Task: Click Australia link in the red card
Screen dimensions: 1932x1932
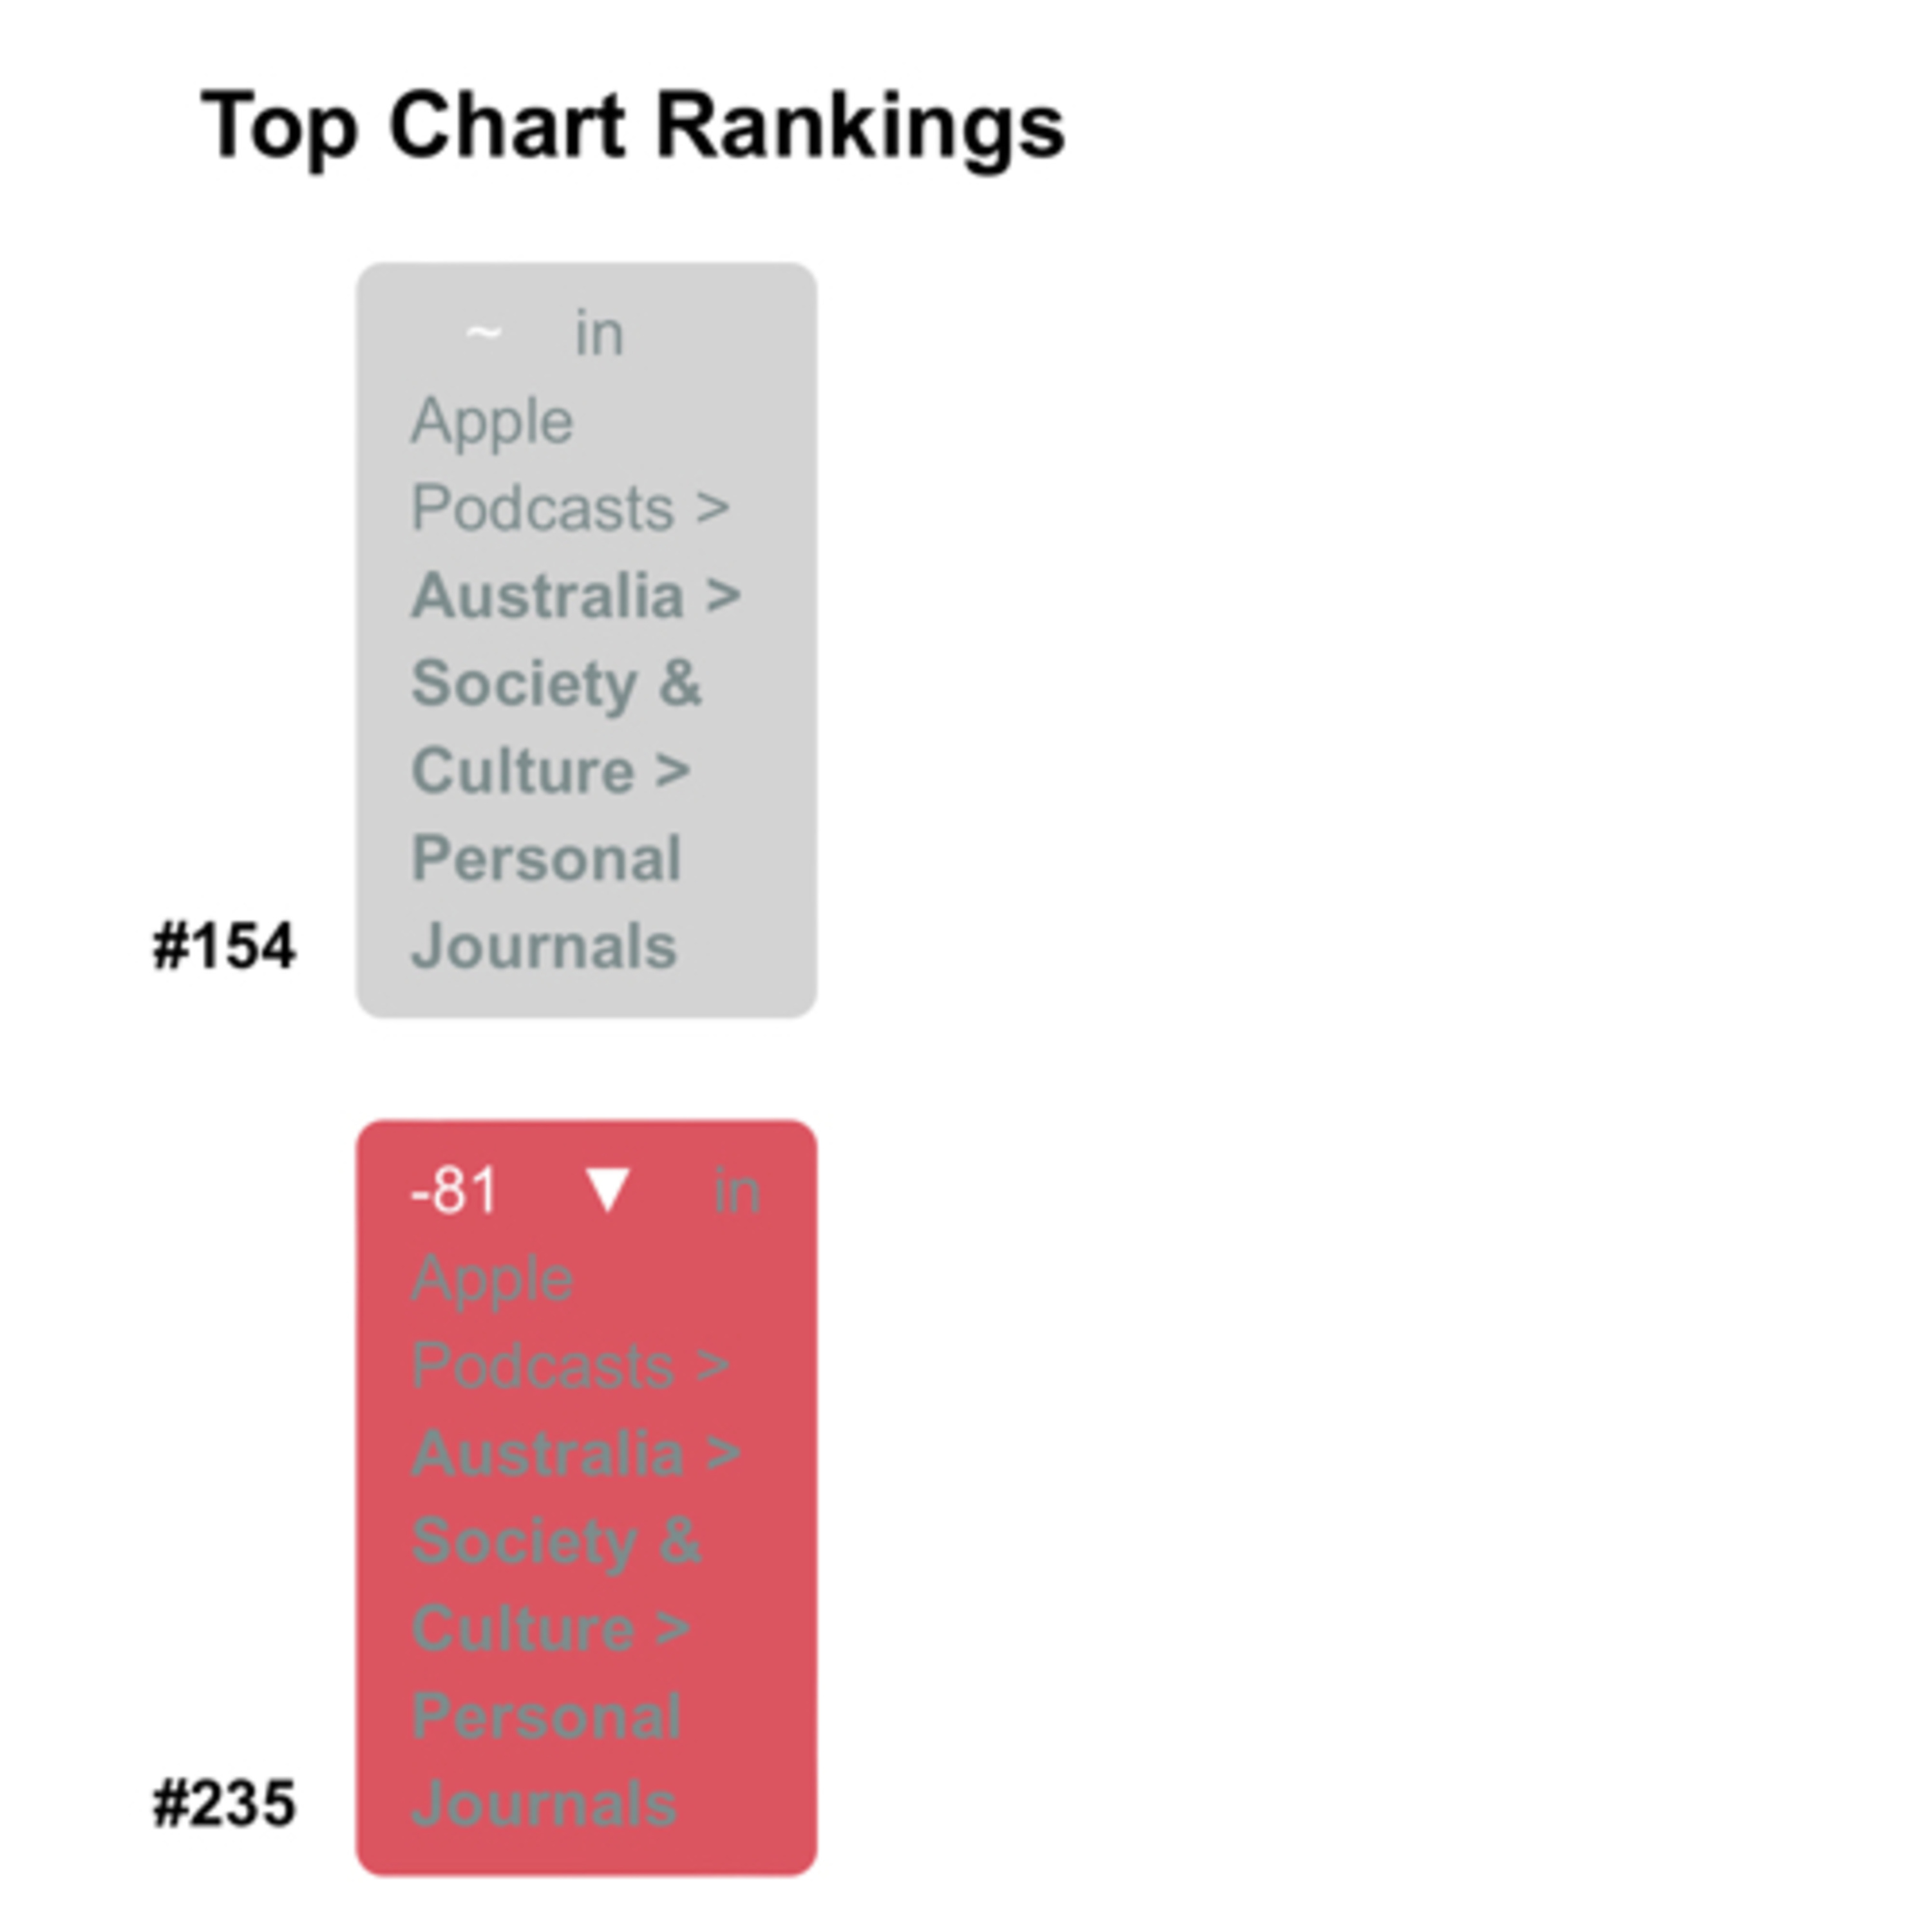Action: pyautogui.click(x=548, y=1453)
